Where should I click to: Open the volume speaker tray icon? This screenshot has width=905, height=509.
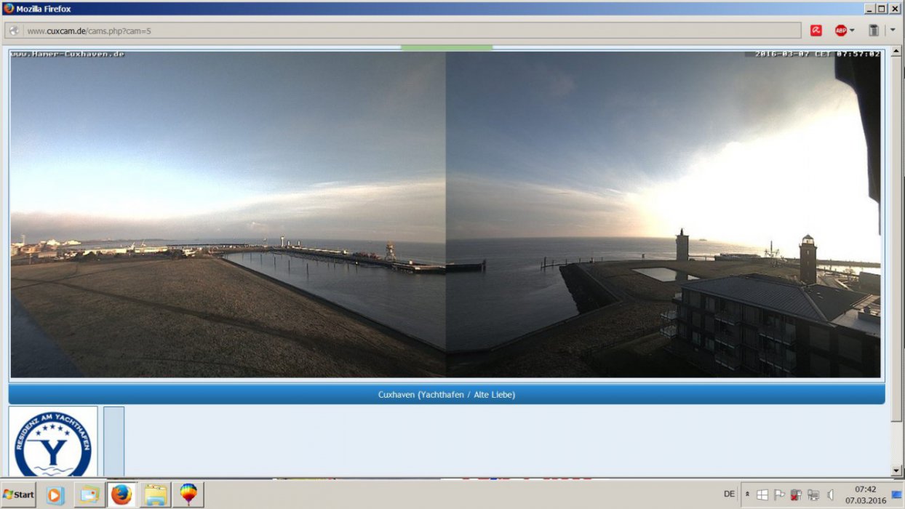830,494
